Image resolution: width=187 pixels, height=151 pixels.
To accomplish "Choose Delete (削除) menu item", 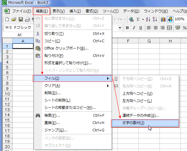I will tap(73, 93).
